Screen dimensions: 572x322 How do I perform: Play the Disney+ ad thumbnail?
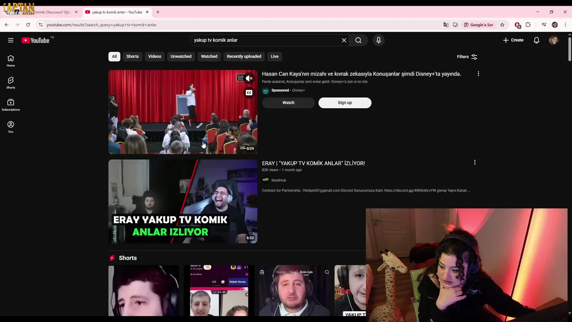pos(183,112)
